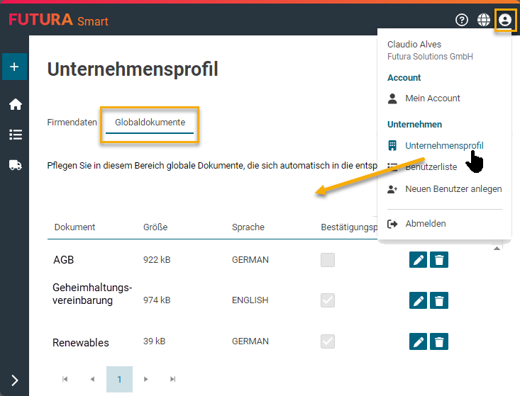Toggle the Renewables confirmation checkbox

click(x=327, y=341)
